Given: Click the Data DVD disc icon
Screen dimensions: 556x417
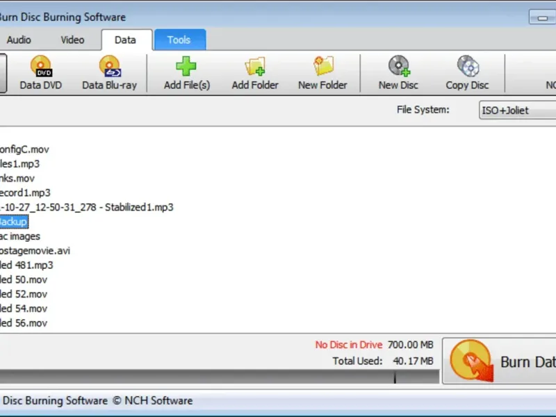Looking at the screenshot, I should point(41,66).
